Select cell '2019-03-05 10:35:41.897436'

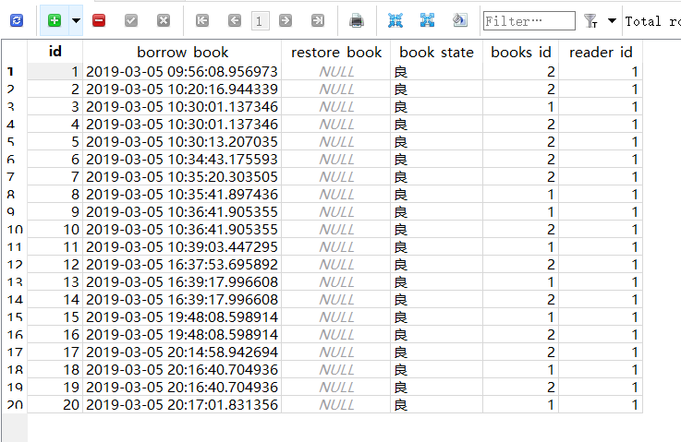[x=182, y=195]
